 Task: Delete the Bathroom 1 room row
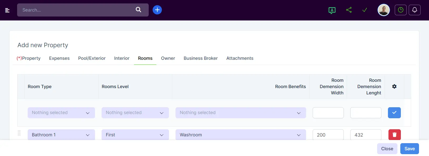pyautogui.click(x=394, y=135)
